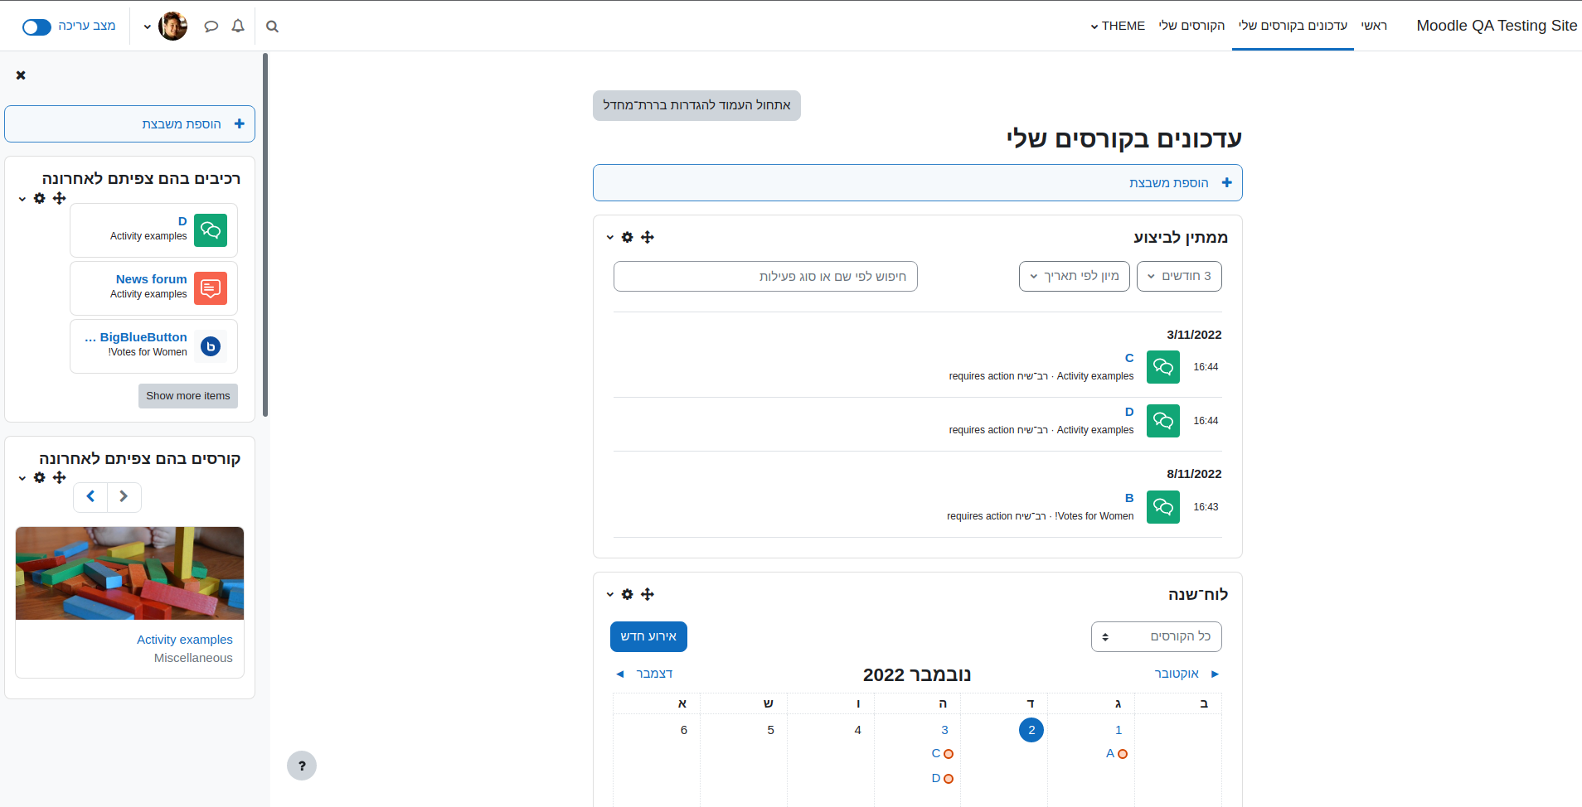
Task: Open Activity examples course link
Action: 185,640
